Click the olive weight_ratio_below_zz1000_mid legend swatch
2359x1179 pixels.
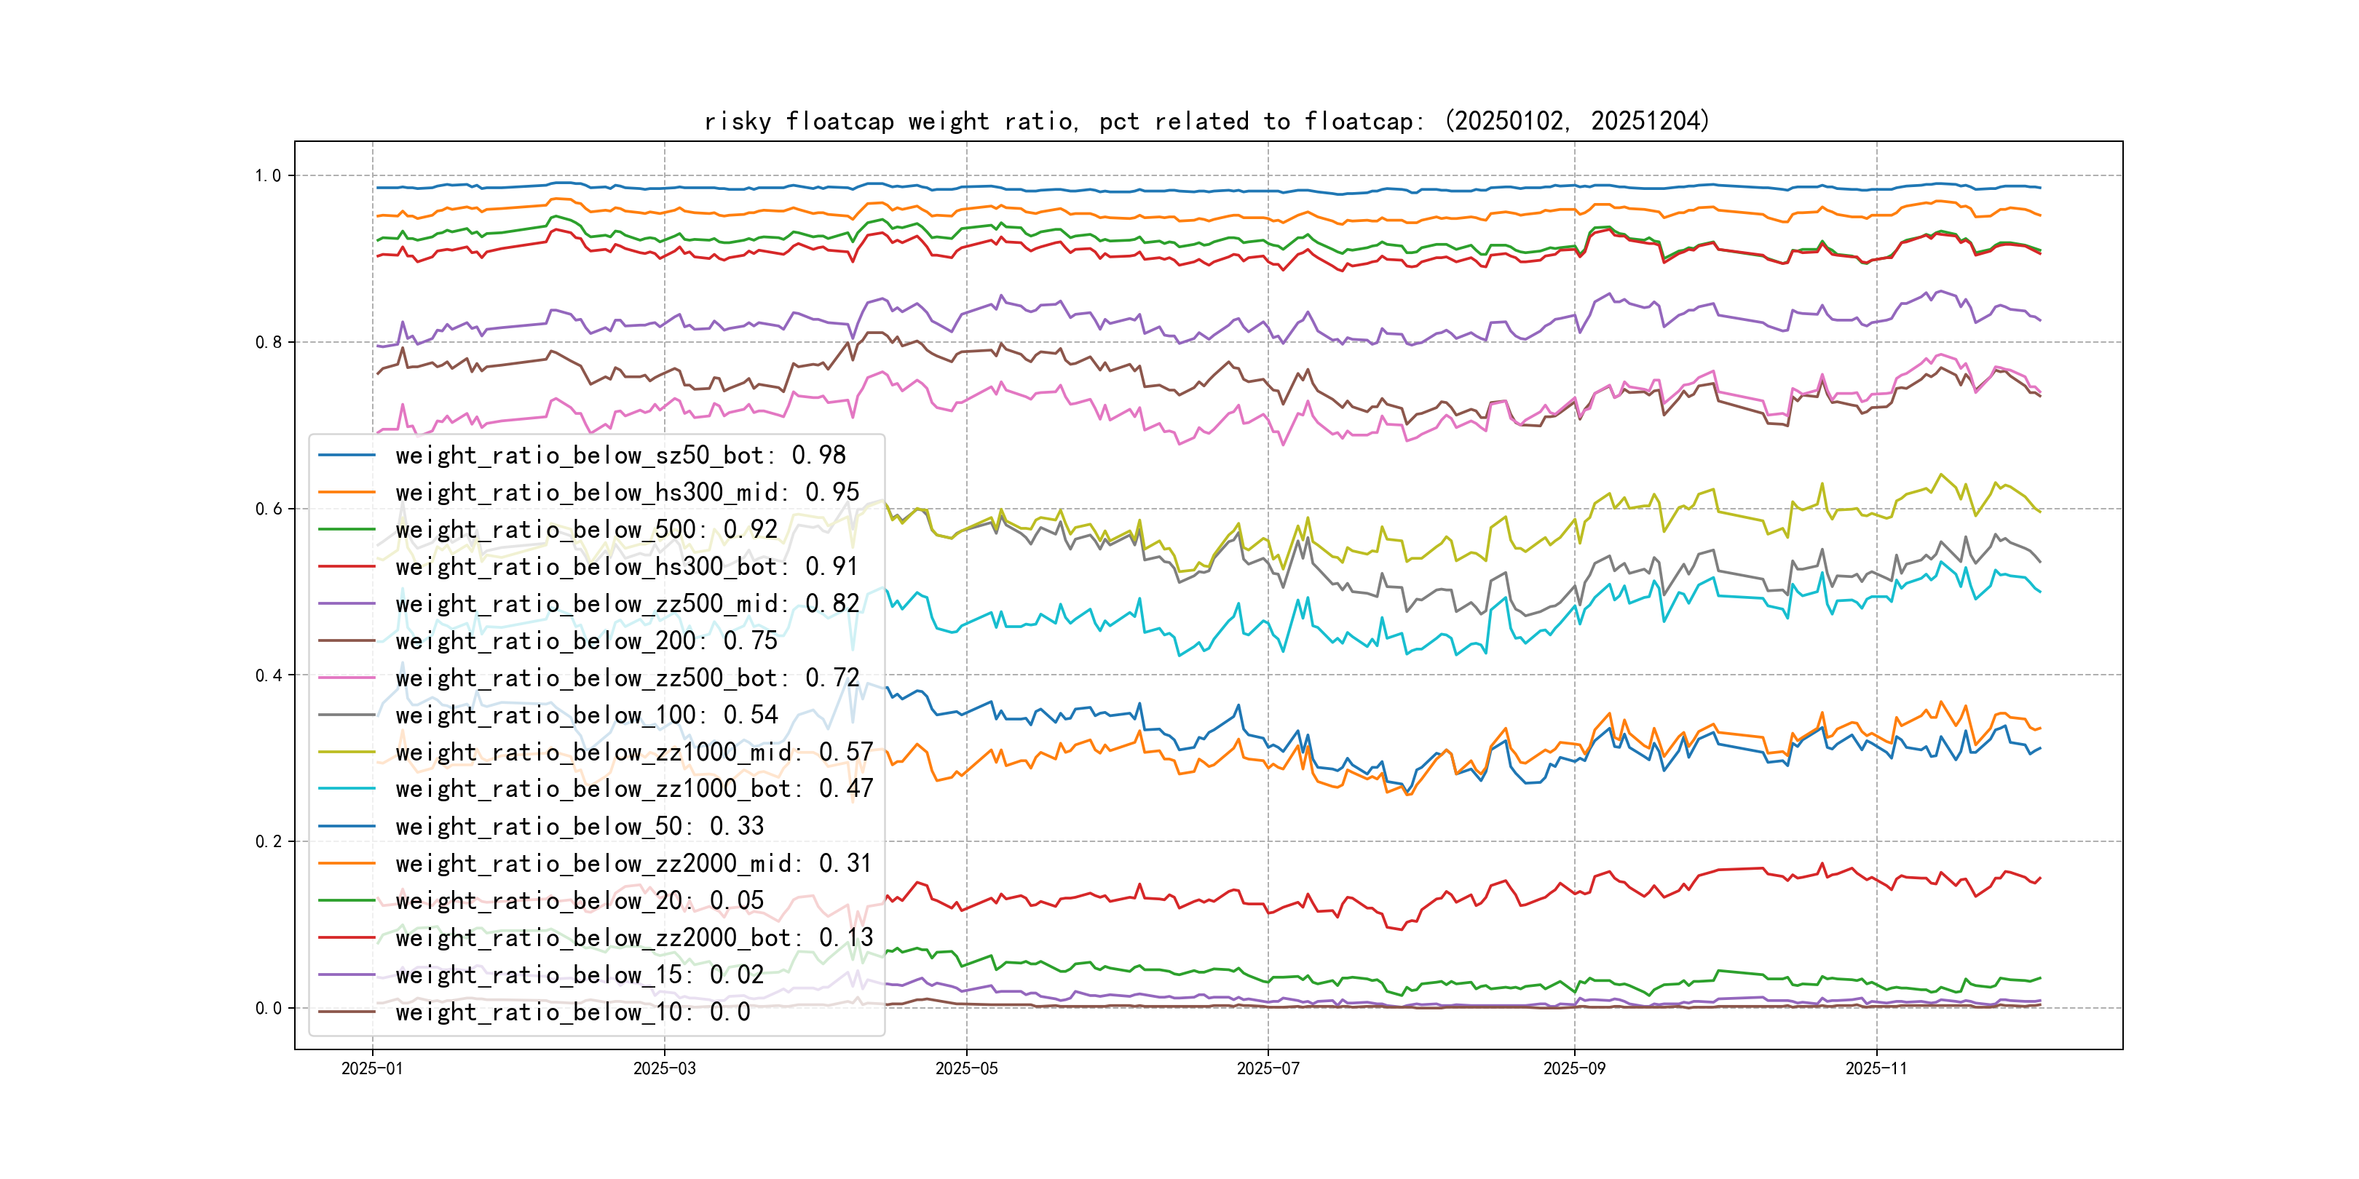[346, 753]
